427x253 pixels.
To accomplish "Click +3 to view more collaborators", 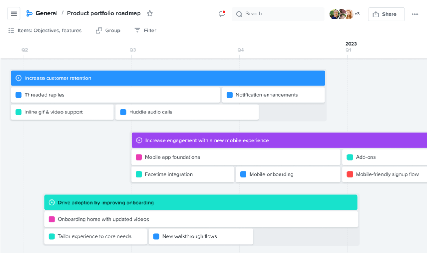I will point(357,13).
